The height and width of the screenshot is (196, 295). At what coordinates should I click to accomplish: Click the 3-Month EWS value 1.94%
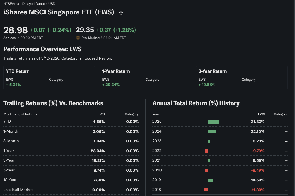click(x=99, y=141)
